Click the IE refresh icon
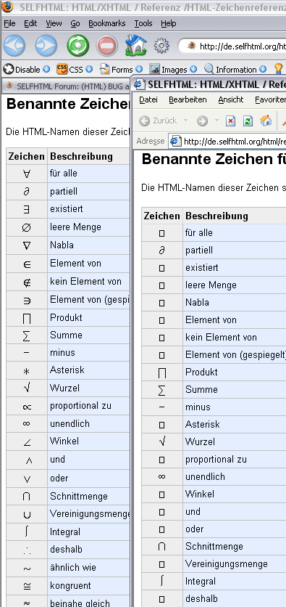Viewport: 286px width, 607px height. pos(248,121)
